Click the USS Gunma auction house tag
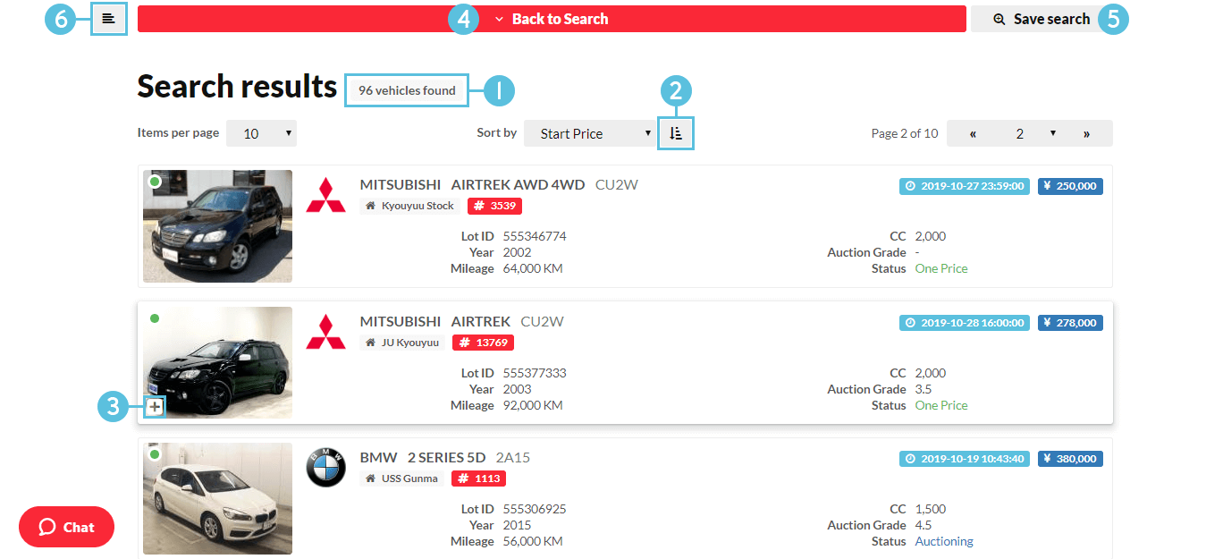 [401, 479]
